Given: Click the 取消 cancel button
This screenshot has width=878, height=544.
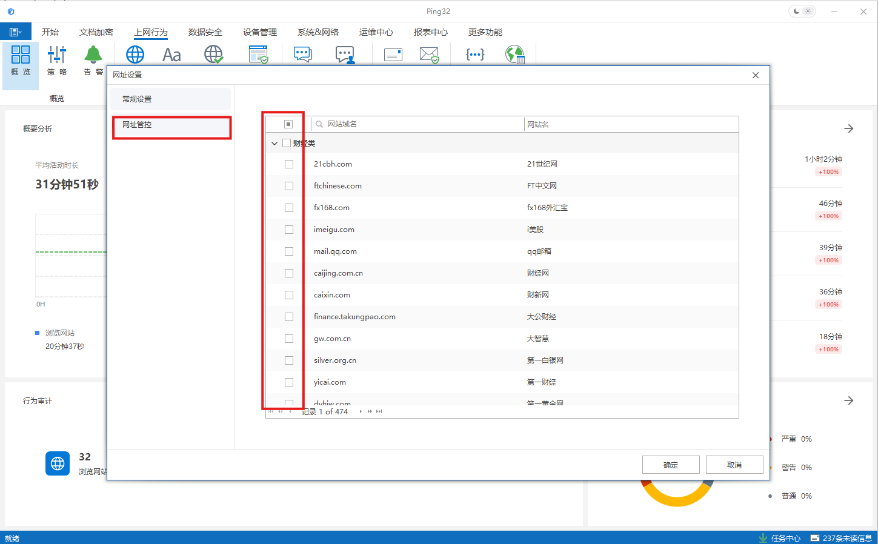Looking at the screenshot, I should click(734, 465).
